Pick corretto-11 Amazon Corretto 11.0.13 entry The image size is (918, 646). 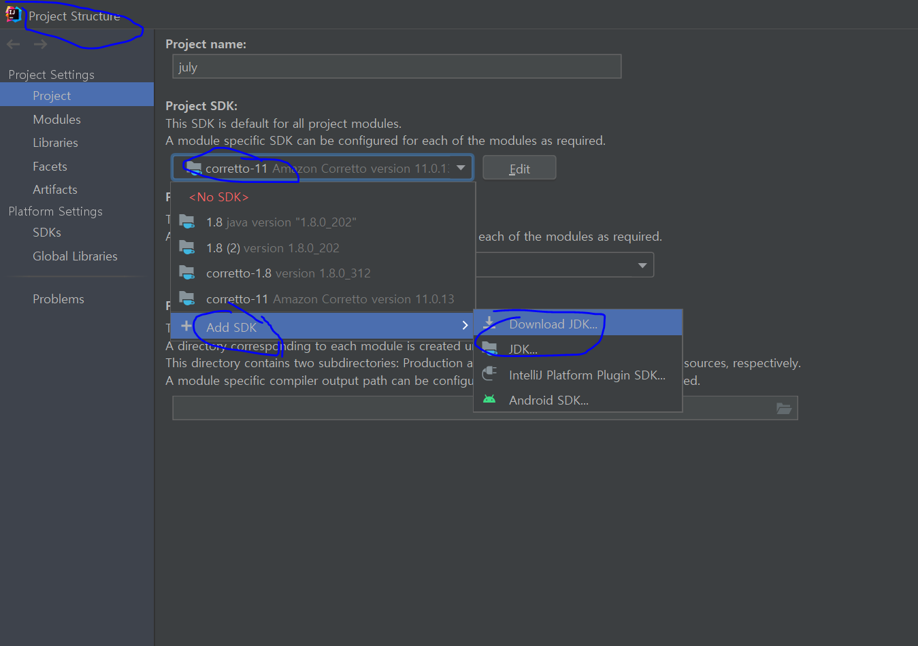tap(323, 299)
